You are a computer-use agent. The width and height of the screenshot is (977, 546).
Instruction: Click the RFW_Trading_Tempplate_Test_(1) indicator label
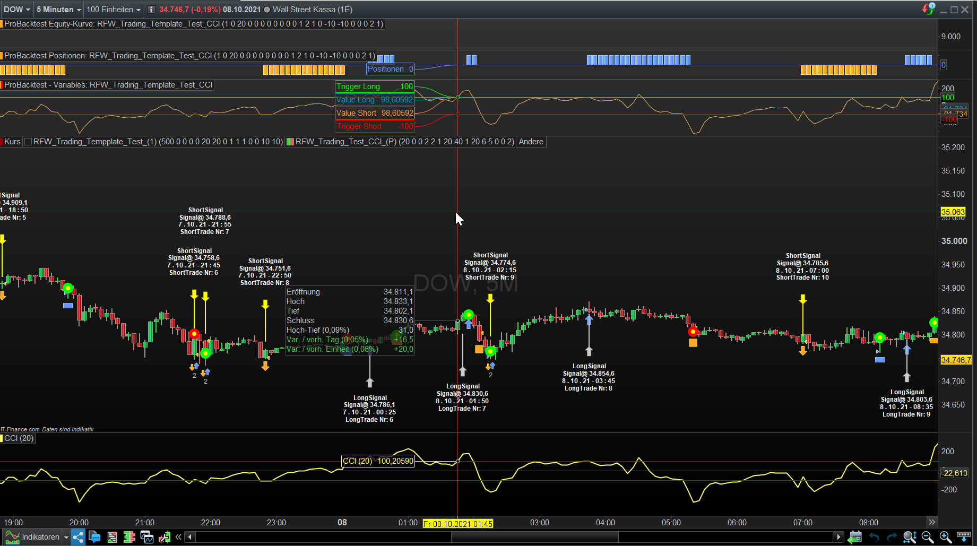click(x=158, y=142)
